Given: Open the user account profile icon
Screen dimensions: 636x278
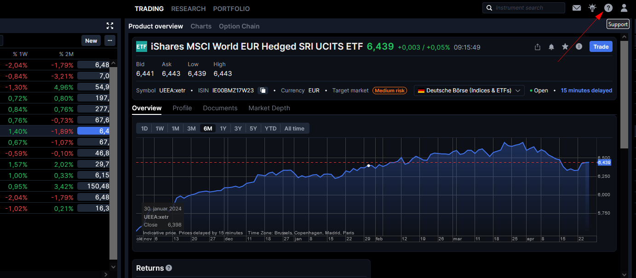Looking at the screenshot, I should [624, 8].
